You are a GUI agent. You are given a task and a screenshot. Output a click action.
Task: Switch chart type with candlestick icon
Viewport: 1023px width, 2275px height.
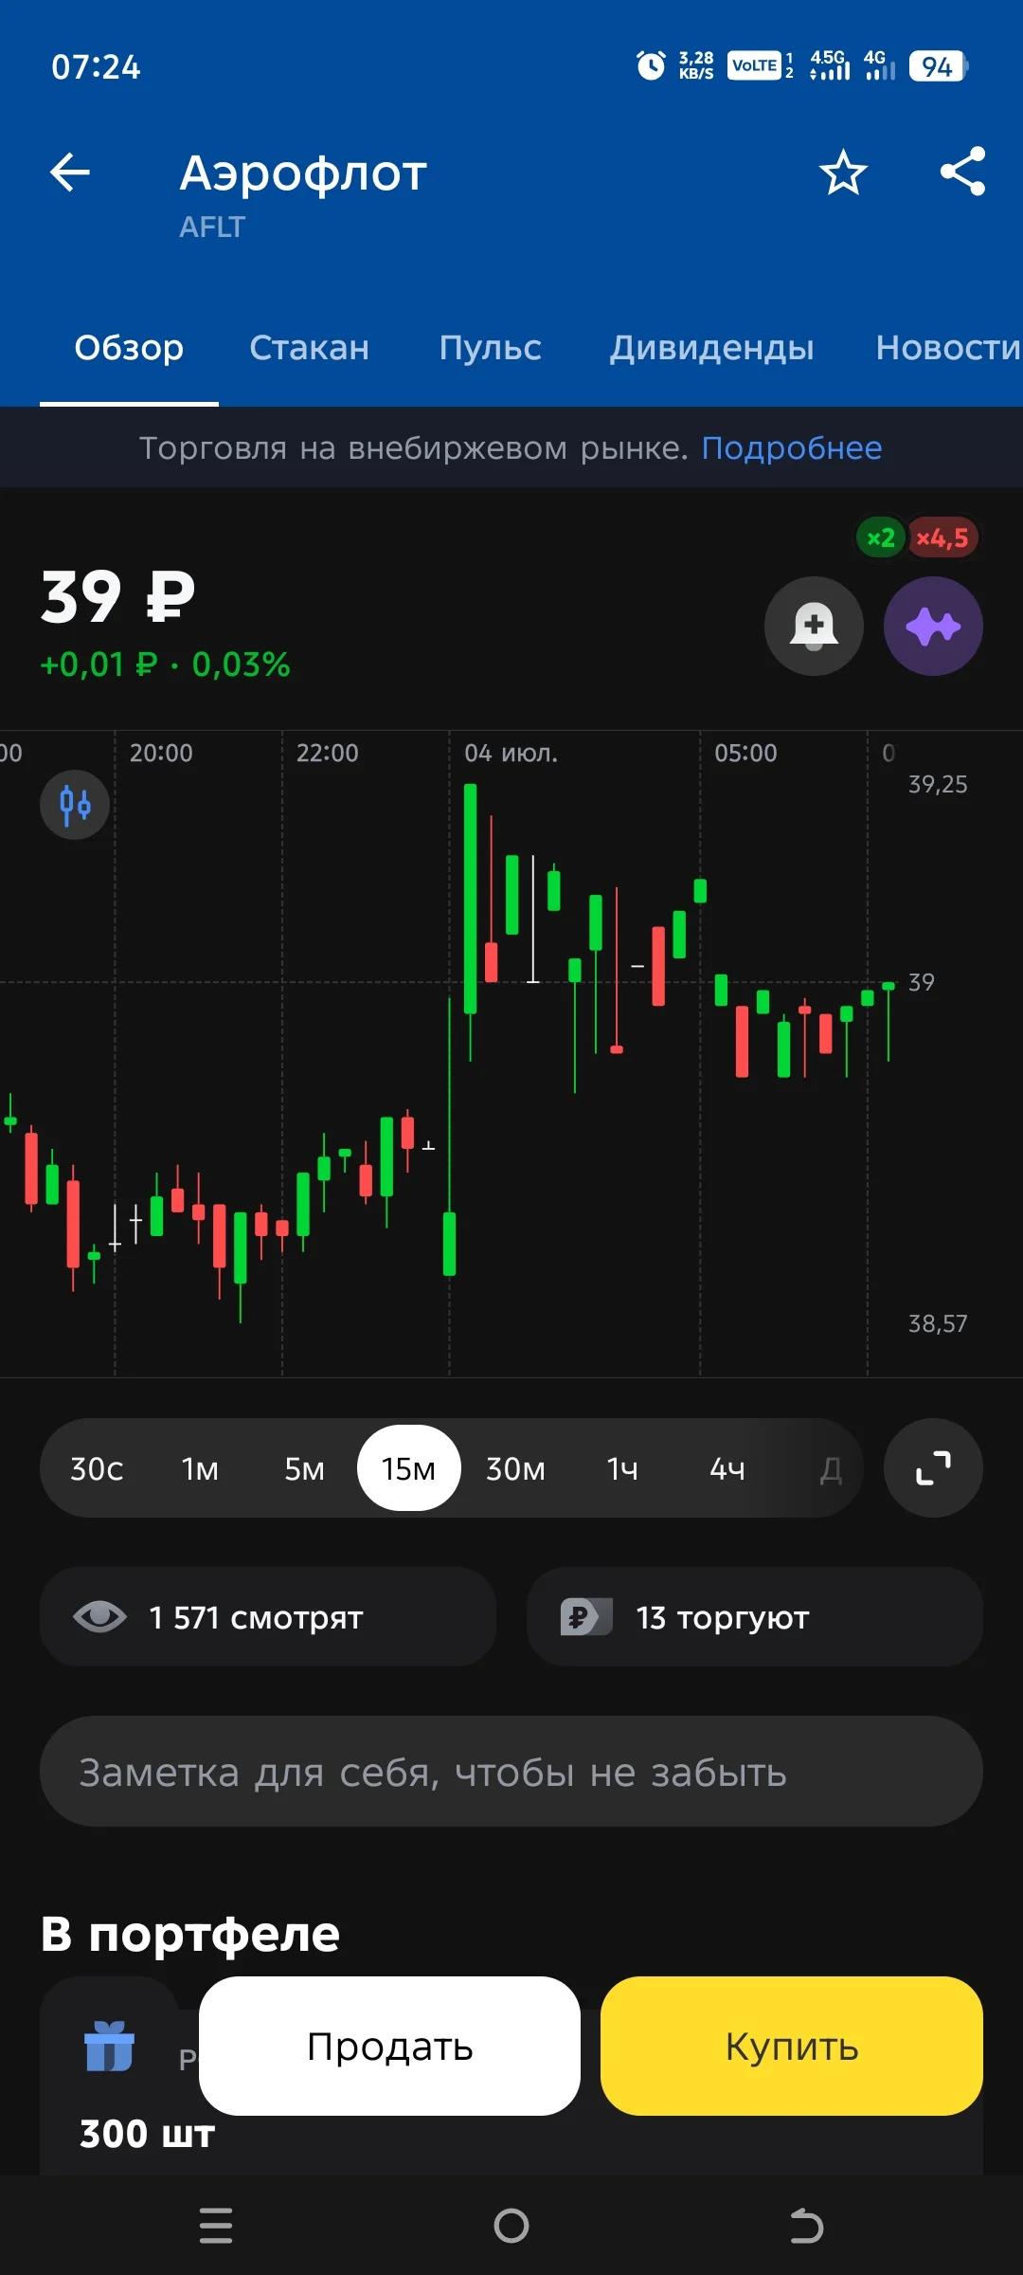75,806
